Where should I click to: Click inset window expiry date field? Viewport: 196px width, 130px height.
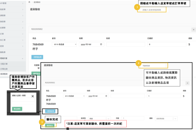tap(98, 96)
